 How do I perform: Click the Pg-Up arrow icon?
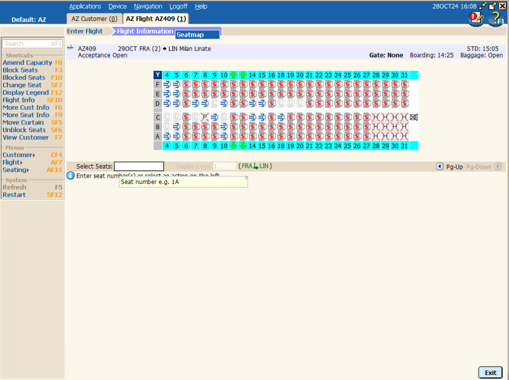coord(439,167)
